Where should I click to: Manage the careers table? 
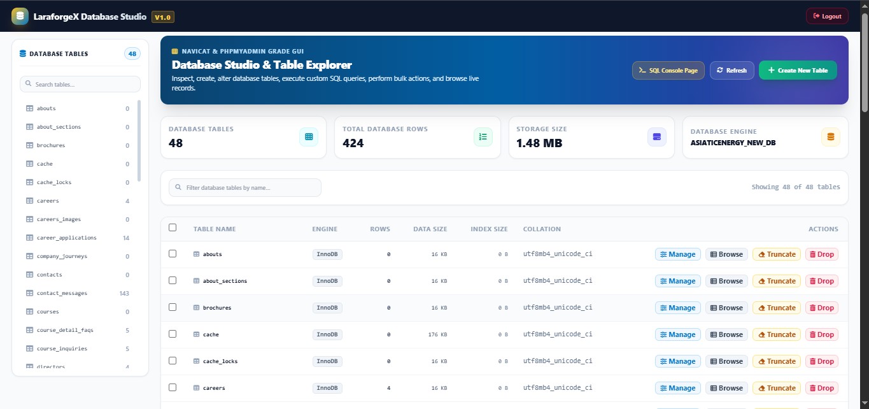(678, 388)
